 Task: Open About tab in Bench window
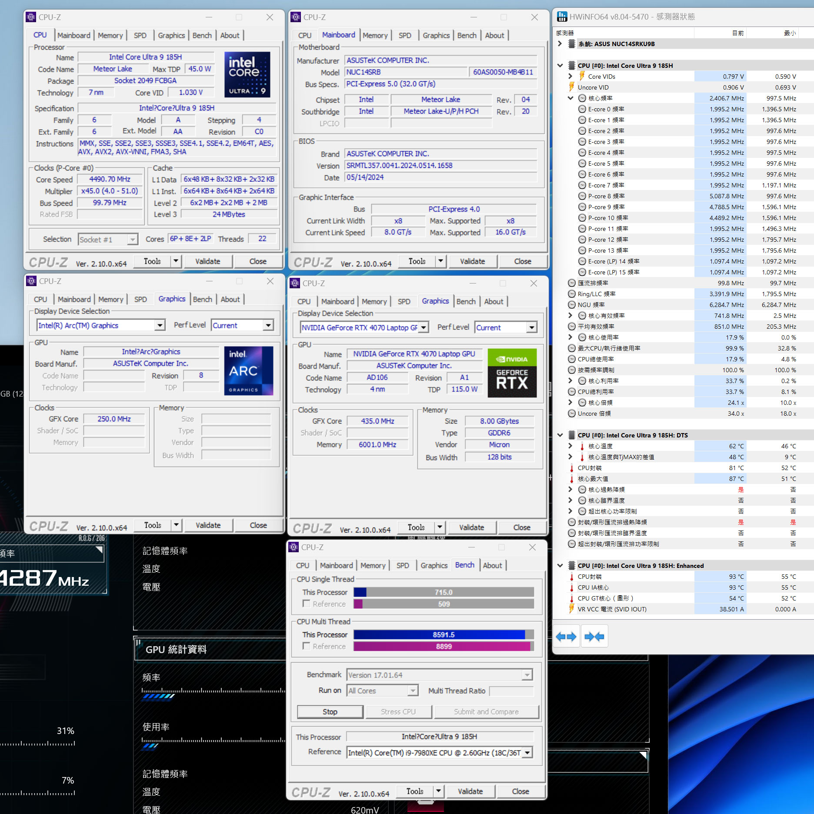pyautogui.click(x=492, y=565)
